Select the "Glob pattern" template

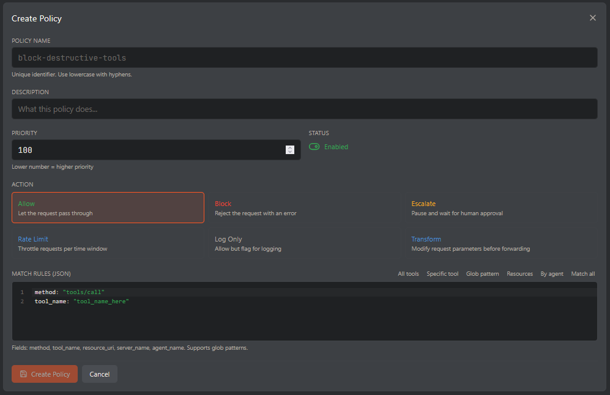482,273
